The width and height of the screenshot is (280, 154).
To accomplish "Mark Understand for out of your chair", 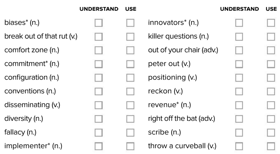I will tap(239, 50).
